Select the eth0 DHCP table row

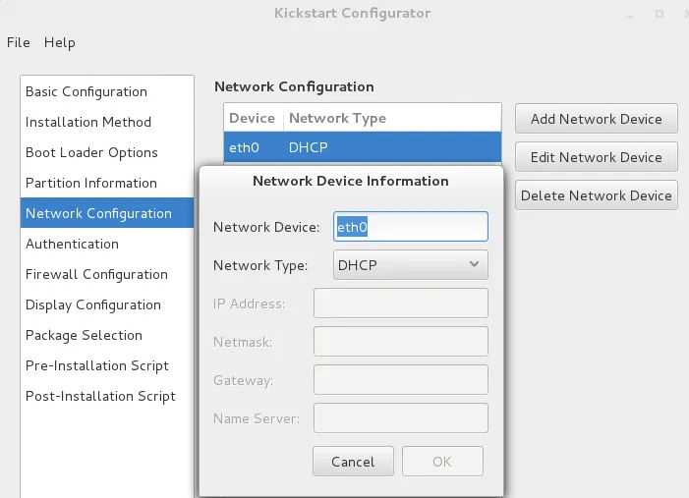coord(362,148)
